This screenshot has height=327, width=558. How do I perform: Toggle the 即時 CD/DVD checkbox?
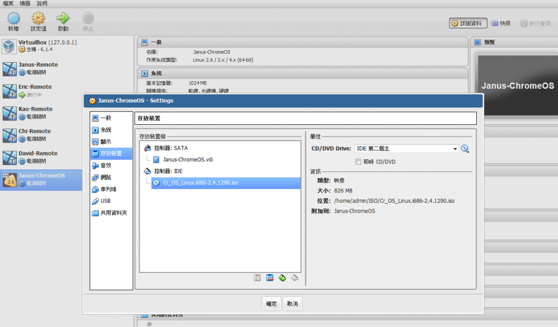359,162
